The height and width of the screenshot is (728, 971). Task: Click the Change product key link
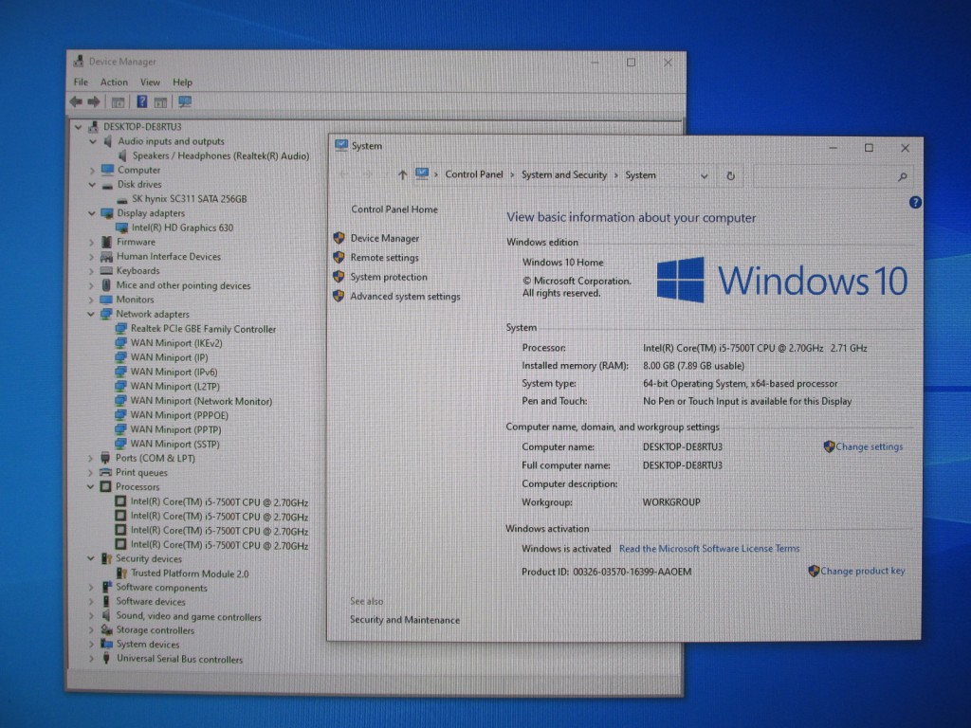pos(863,571)
